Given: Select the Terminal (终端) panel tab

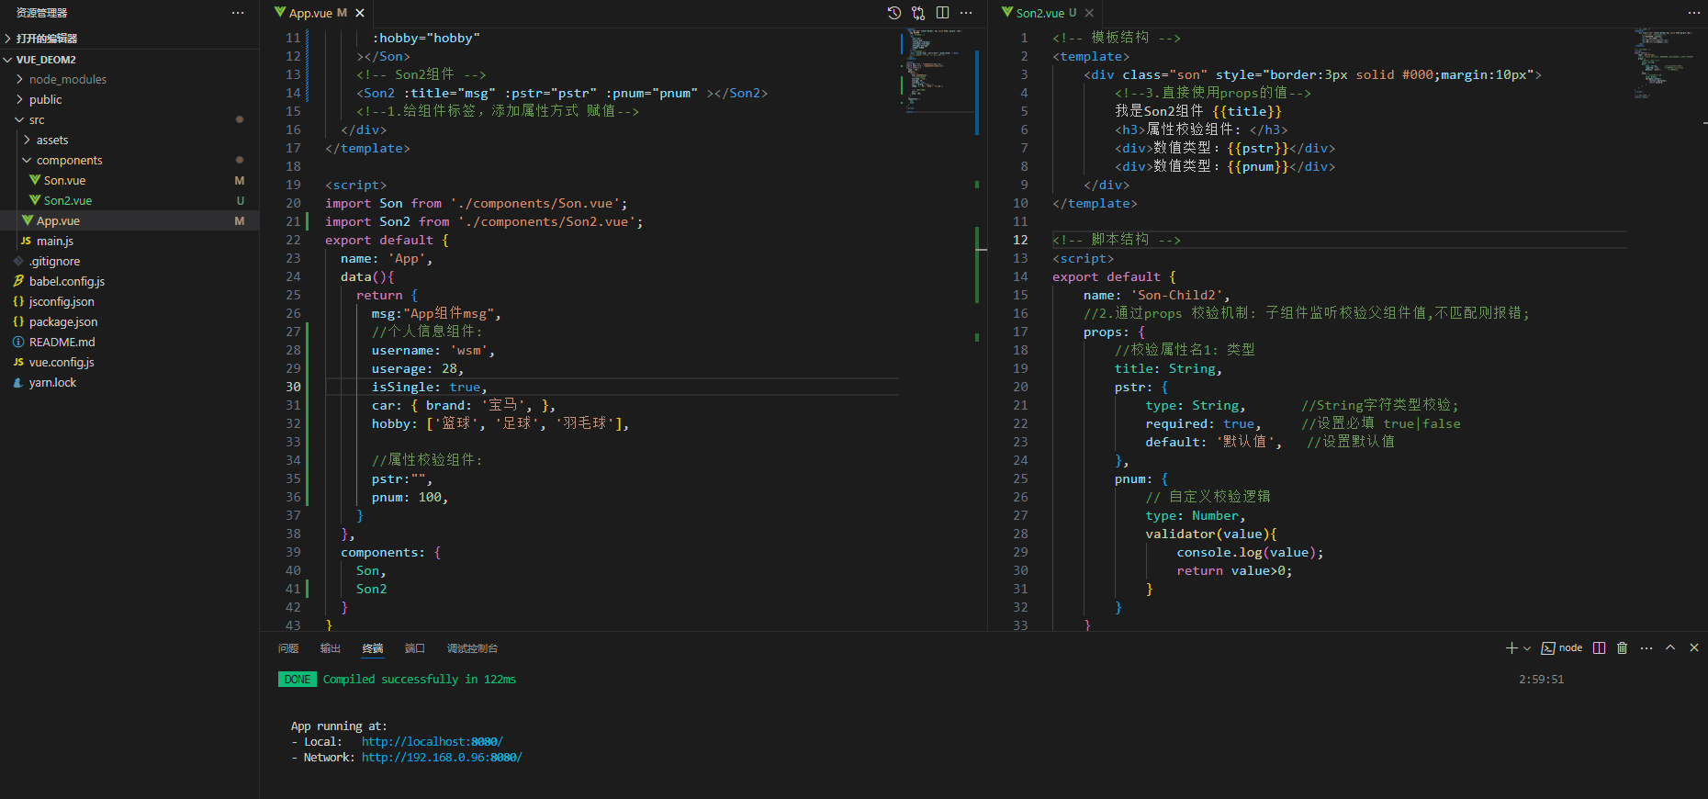Looking at the screenshot, I should click(373, 648).
